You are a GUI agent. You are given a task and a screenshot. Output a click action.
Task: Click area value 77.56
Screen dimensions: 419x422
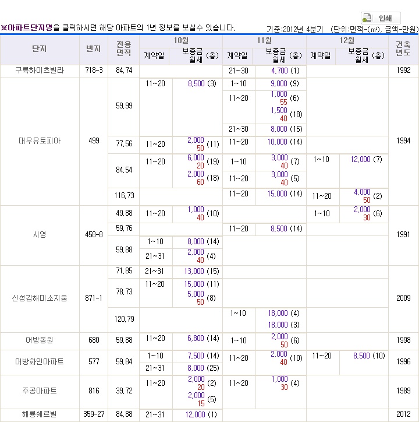tap(124, 144)
